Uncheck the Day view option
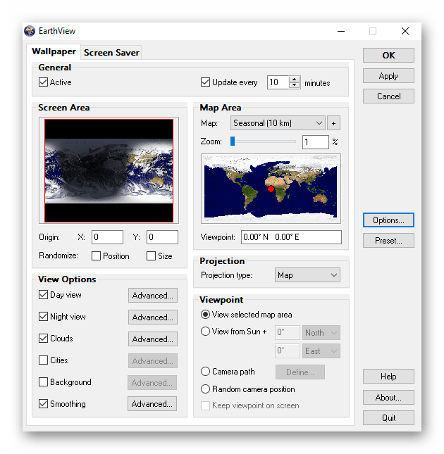Screen dimensions: 444x454 (x=43, y=295)
